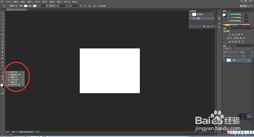Select the Brush tool
The image size is (254, 137).
[x=3, y=38]
